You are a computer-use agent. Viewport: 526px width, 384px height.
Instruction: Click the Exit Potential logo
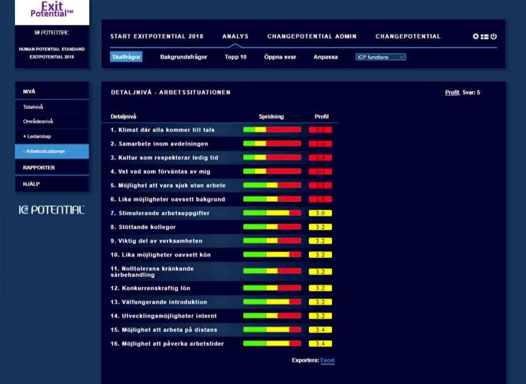52,12
